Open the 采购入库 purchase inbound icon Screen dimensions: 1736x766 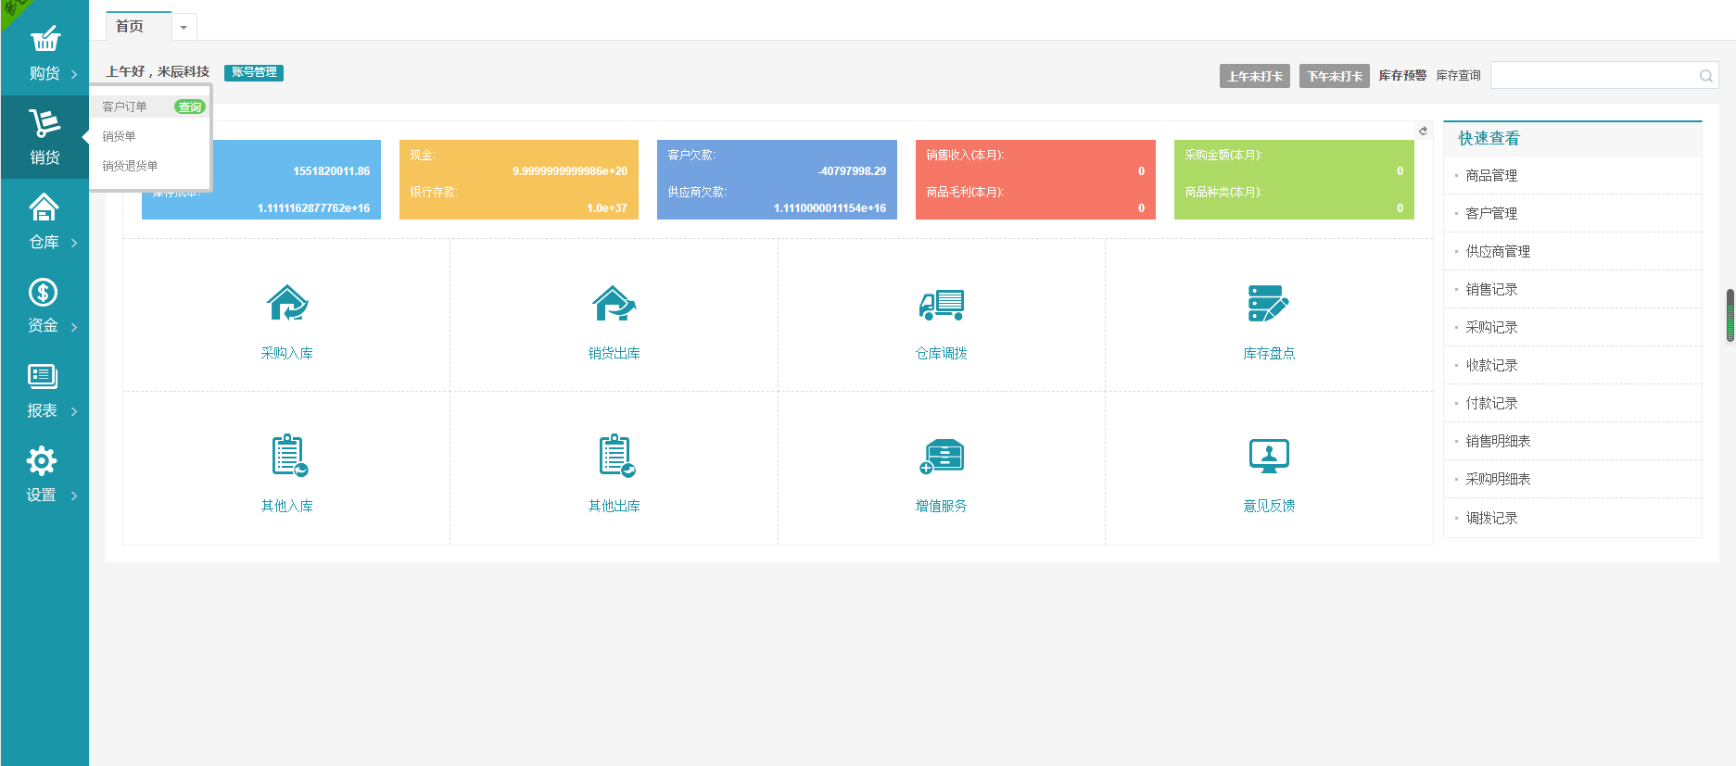pyautogui.click(x=287, y=304)
